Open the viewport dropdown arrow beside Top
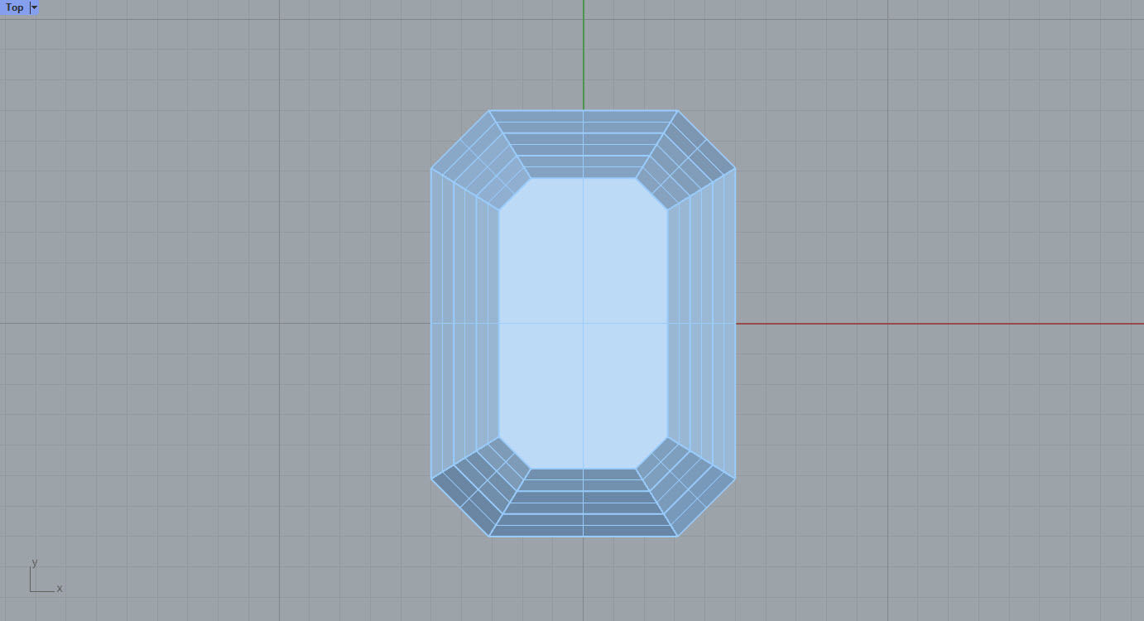 34,7
